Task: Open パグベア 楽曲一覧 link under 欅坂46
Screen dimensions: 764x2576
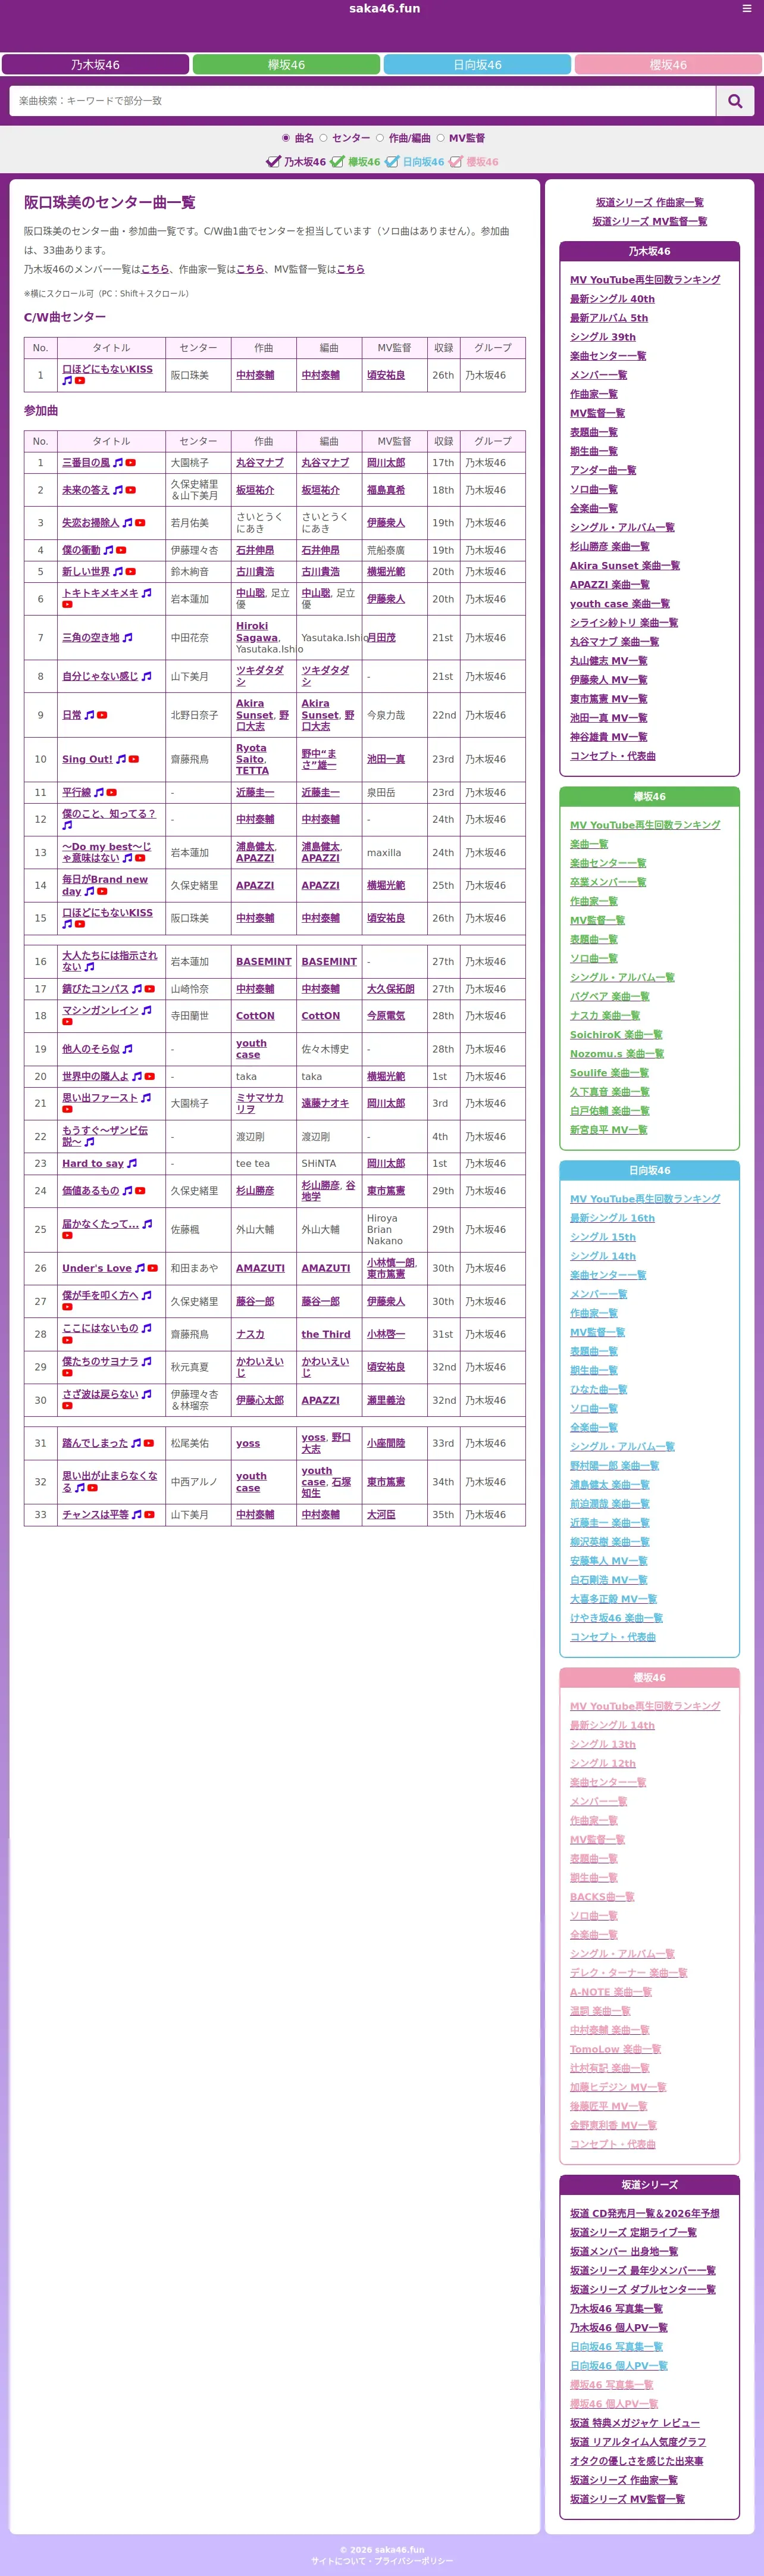Action: pyautogui.click(x=609, y=997)
